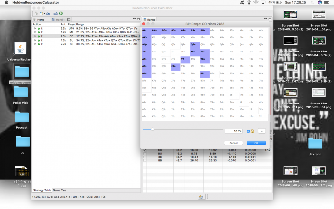Viewport: 334px width, 209px height.
Task: Click the range percentage slider handle
Action: pos(152,129)
